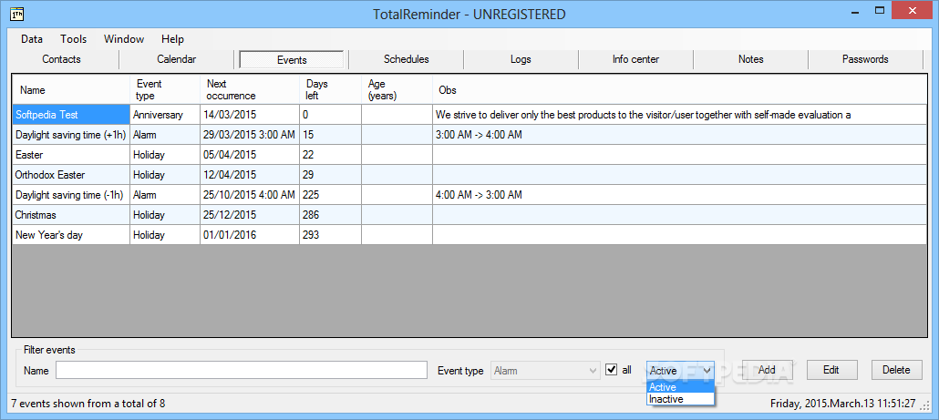Select the Christmas event
The image size is (939, 420).
click(x=71, y=215)
